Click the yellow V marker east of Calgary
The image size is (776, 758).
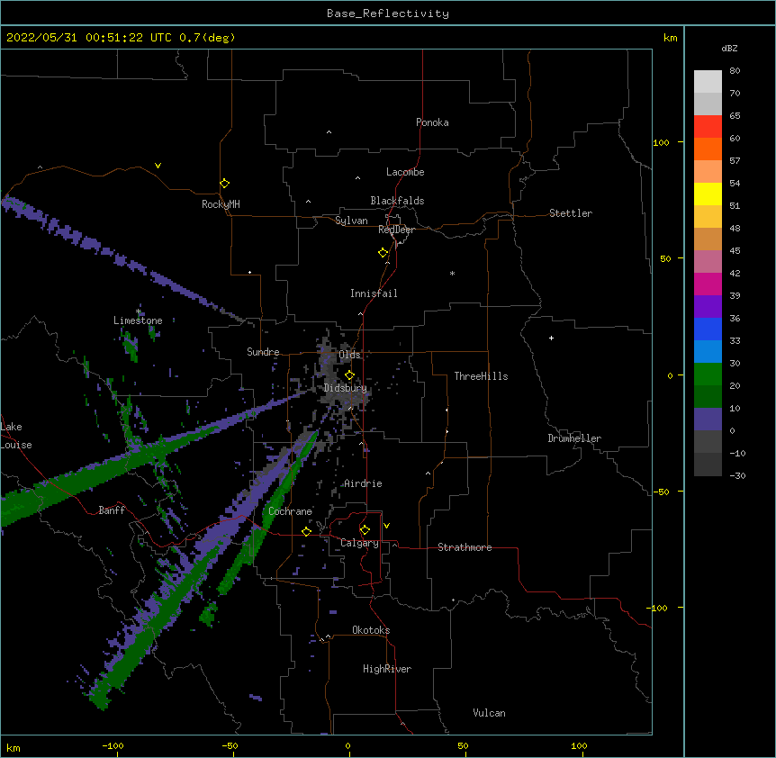pyautogui.click(x=386, y=526)
